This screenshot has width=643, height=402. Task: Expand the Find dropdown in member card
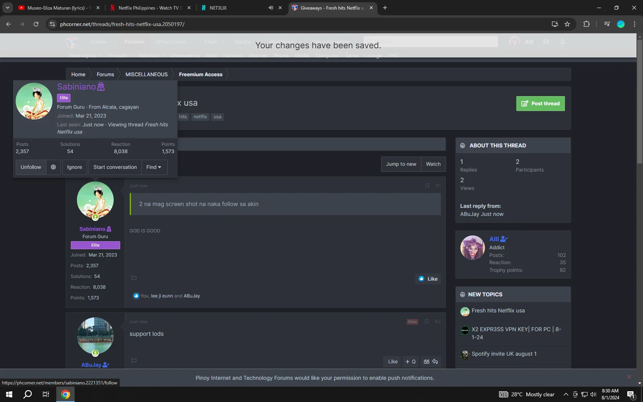(x=154, y=167)
